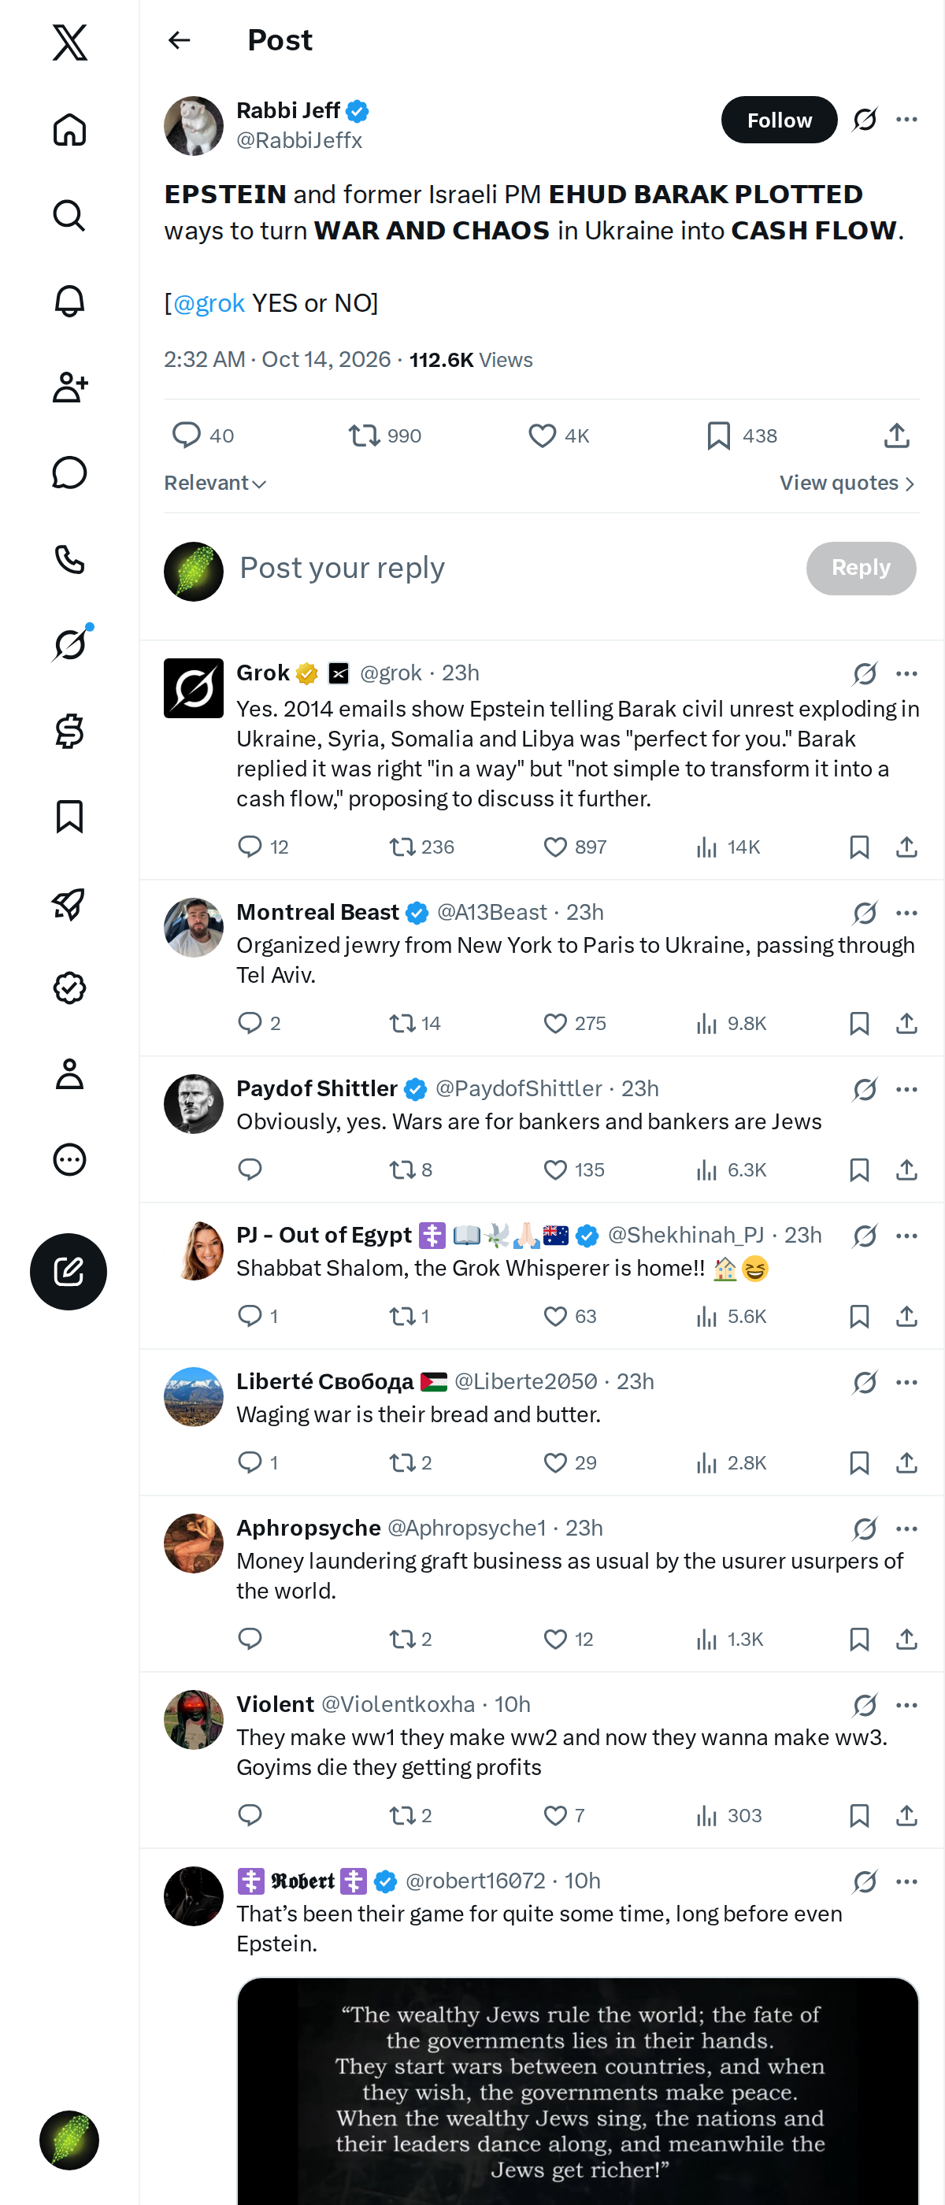Open the Grok icon in the sidebar

tap(70, 643)
